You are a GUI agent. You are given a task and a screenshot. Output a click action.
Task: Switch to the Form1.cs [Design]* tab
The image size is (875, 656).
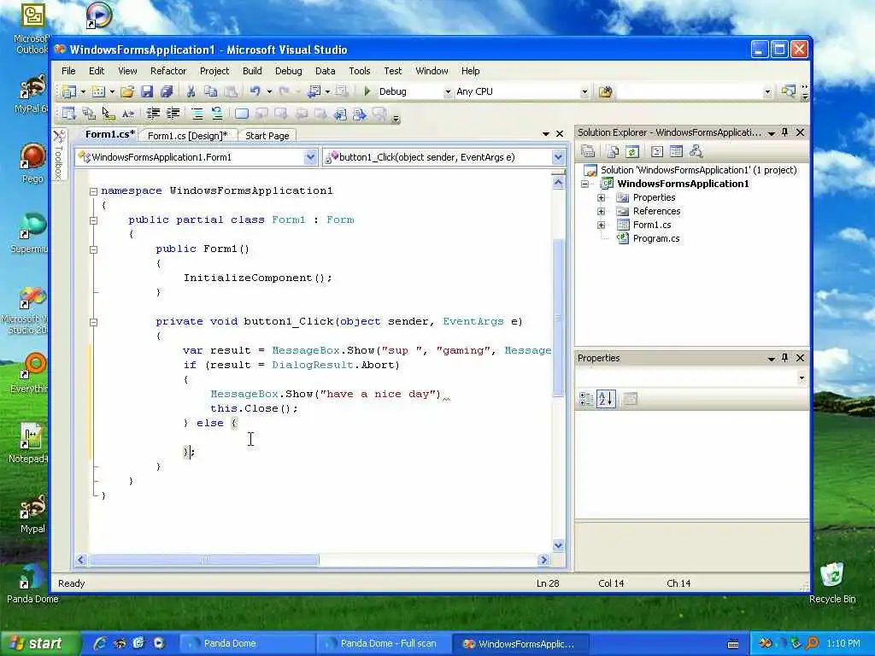point(188,136)
